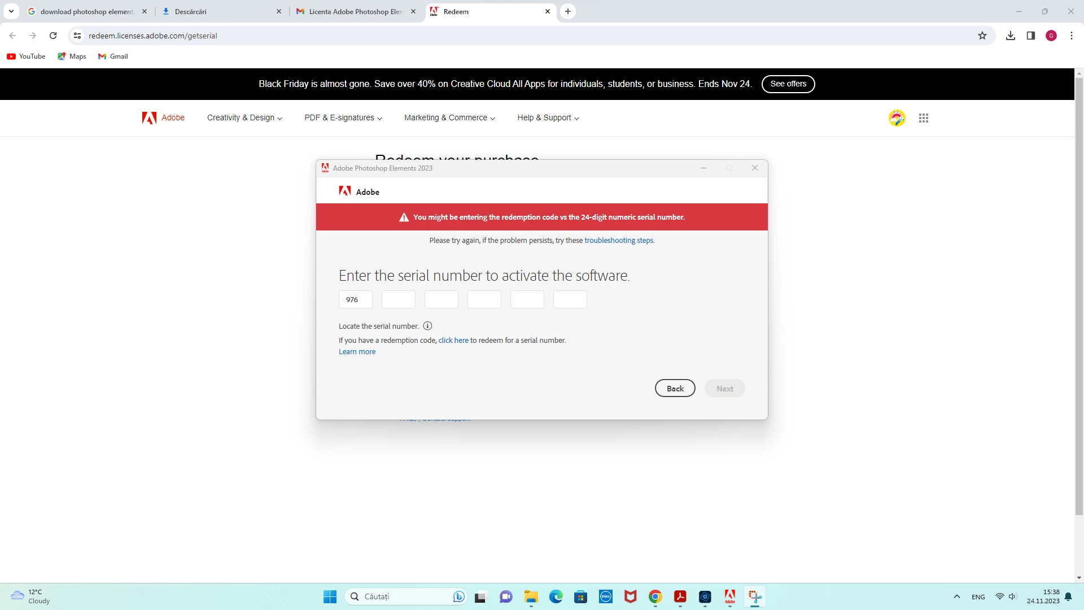Focus the second serial number field
Image resolution: width=1084 pixels, height=610 pixels.
[399, 299]
